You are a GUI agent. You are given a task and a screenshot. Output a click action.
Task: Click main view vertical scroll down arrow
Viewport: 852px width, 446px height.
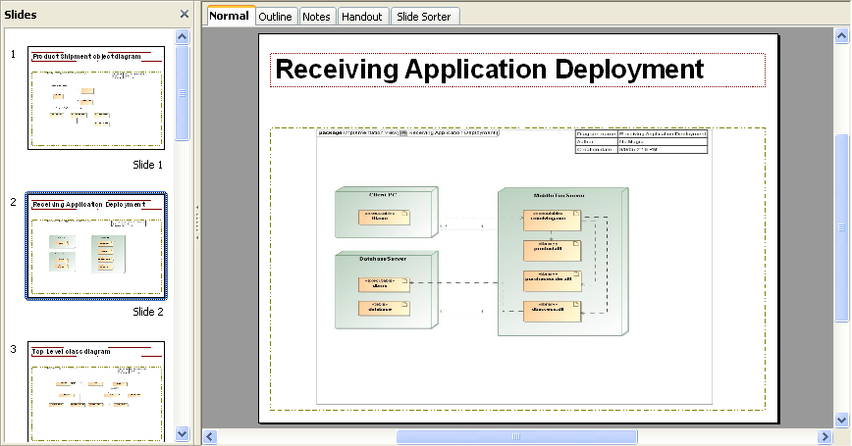coord(841,420)
